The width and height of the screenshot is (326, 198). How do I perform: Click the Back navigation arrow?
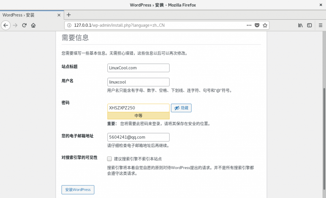(6, 25)
